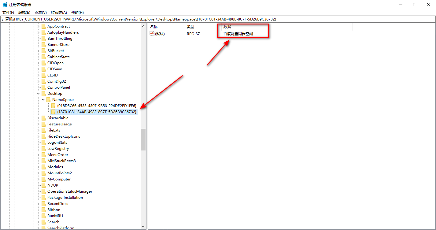Select the HideDesktopIcons registry key
Viewport: 436px width, 230px height.
click(x=64, y=136)
